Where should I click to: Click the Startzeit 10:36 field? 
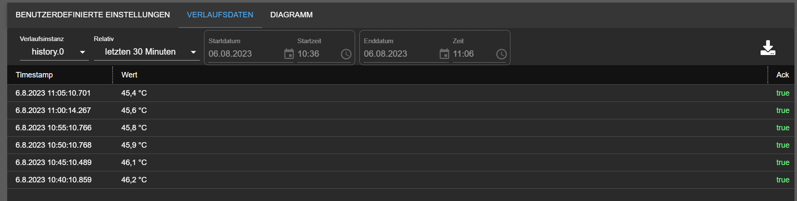coord(315,54)
